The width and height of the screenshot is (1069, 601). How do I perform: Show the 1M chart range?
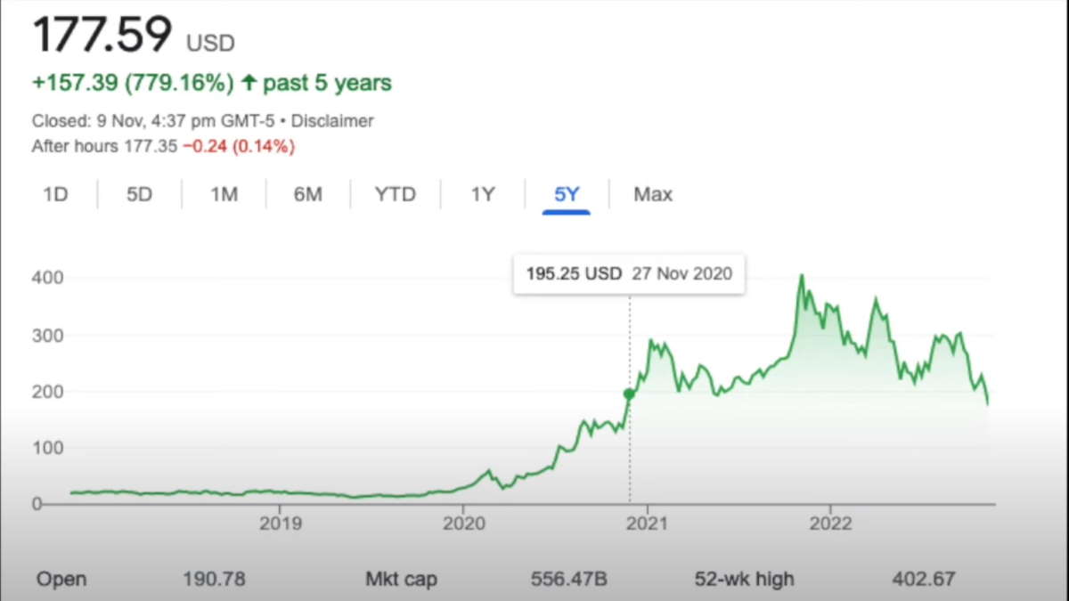tap(224, 194)
